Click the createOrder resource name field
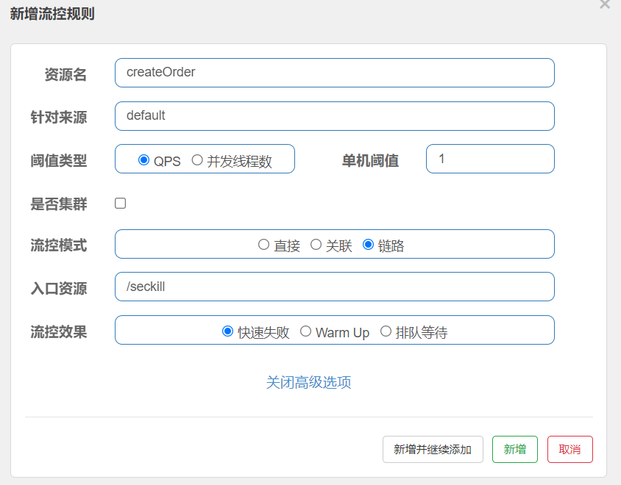The width and height of the screenshot is (621, 485). coord(335,73)
